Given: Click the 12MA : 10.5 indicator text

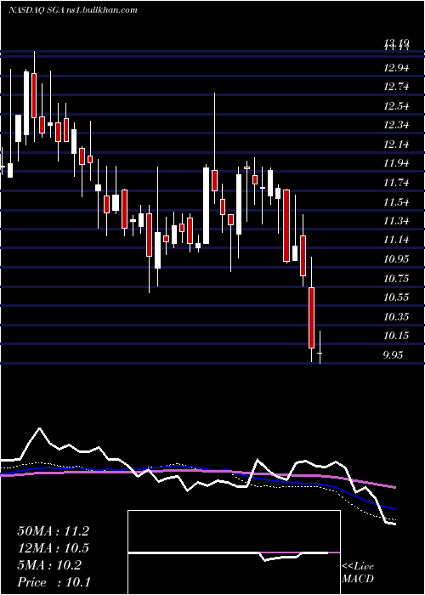Looking at the screenshot, I should point(53,548).
